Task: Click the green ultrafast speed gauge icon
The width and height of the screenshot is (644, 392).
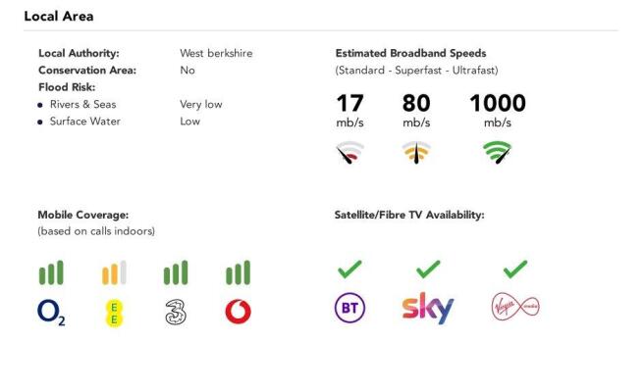Action: pos(497,153)
